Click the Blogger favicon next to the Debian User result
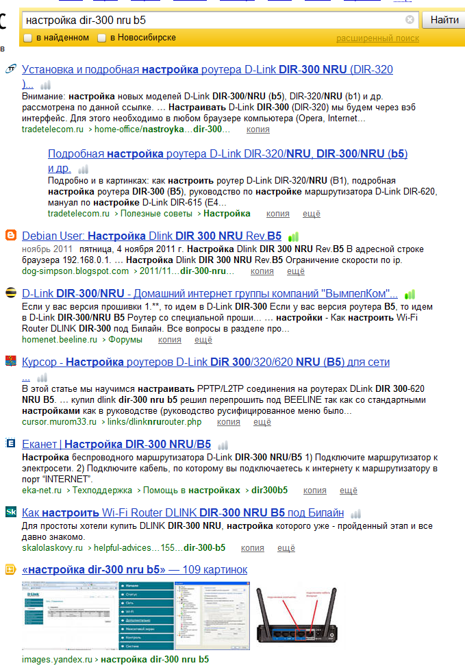The image size is (465, 670). coord(11,235)
